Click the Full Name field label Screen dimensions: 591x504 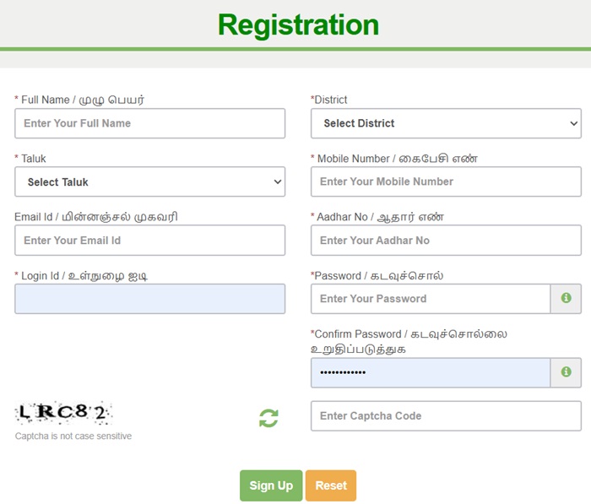coord(82,100)
